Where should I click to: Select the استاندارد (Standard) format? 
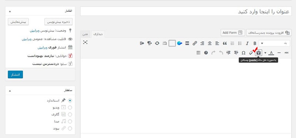[x=70, y=100]
